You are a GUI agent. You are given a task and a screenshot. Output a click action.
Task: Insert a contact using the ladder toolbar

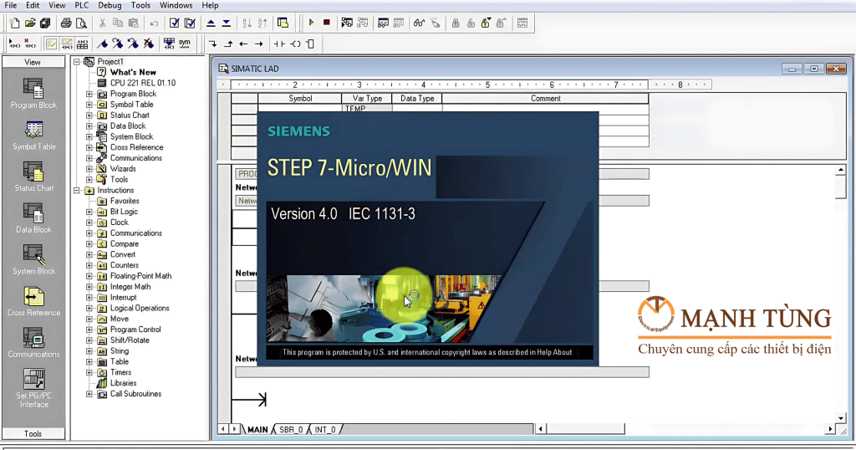pos(279,43)
